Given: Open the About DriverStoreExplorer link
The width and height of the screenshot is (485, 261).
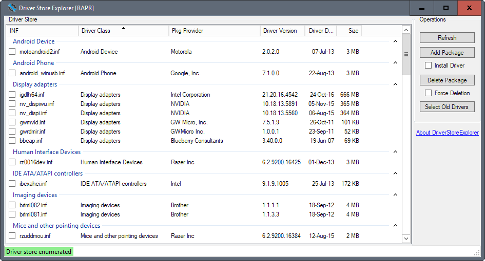Looking at the screenshot, I should (x=447, y=133).
